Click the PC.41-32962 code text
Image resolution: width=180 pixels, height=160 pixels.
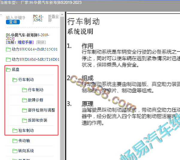click(x=38, y=18)
